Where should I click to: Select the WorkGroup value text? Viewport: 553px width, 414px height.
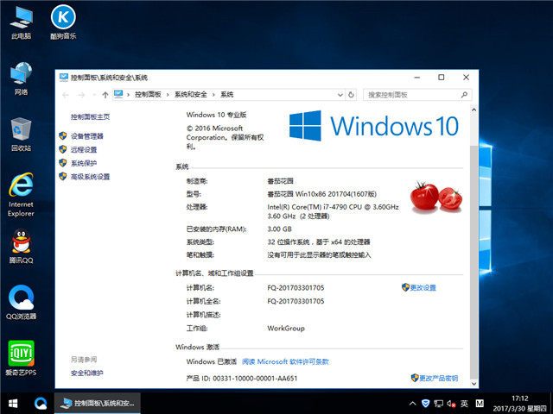(286, 328)
